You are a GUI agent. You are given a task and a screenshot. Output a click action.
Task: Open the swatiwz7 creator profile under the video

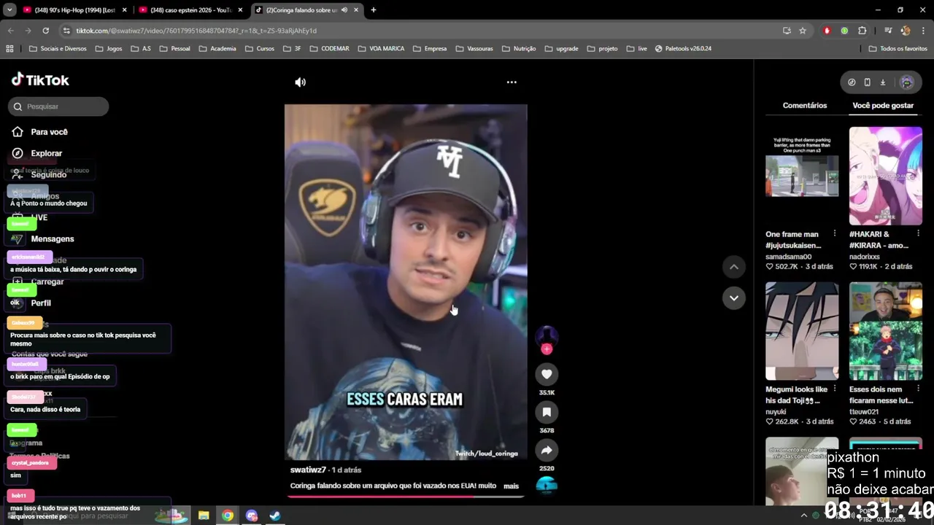coord(308,470)
